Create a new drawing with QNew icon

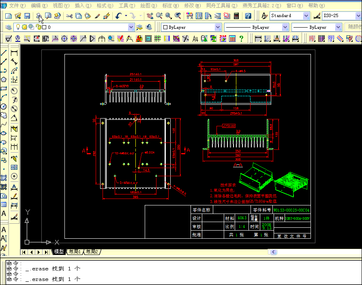click(x=9, y=16)
